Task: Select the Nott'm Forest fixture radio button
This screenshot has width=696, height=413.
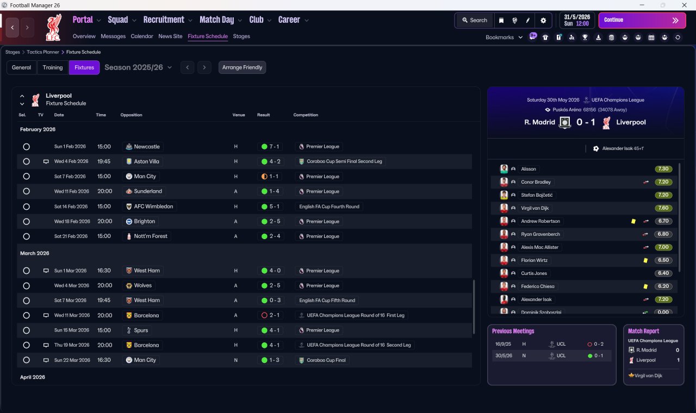Action: point(26,236)
